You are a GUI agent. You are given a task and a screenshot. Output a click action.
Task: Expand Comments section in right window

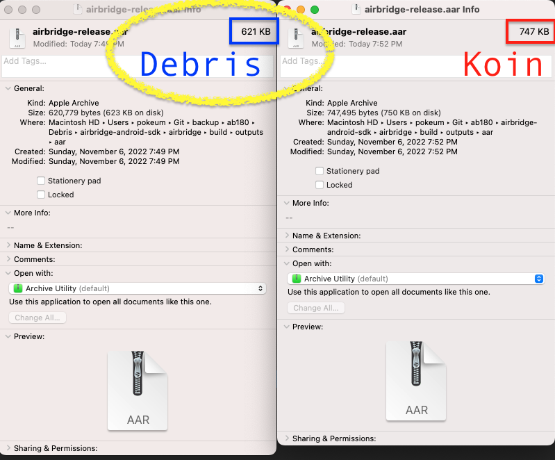coord(287,249)
